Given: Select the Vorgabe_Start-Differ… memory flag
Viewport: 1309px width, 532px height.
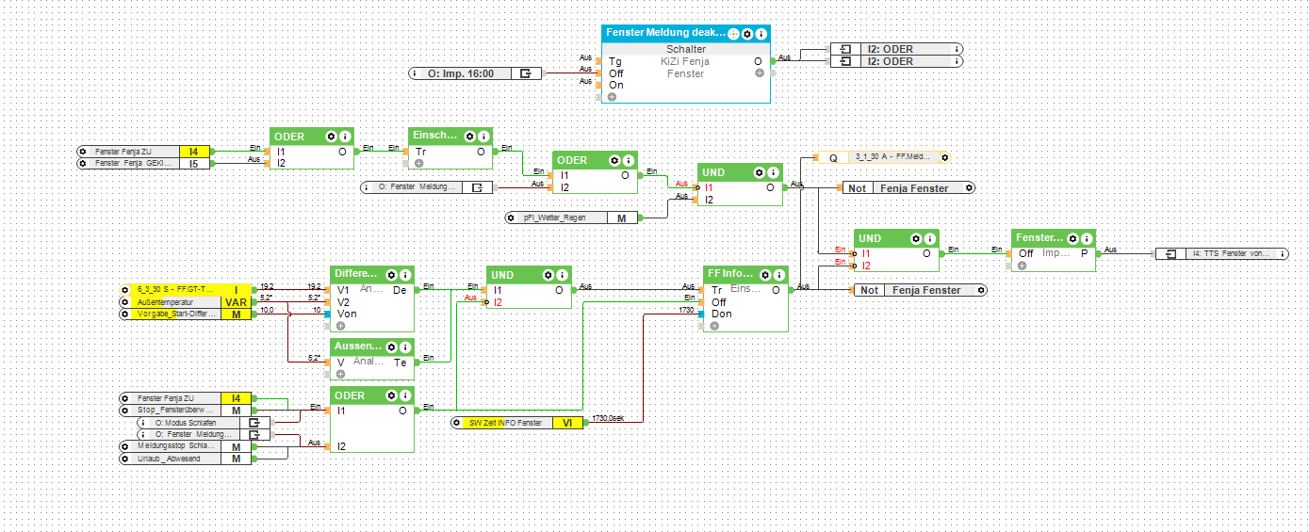Looking at the screenshot, I should point(186,314).
